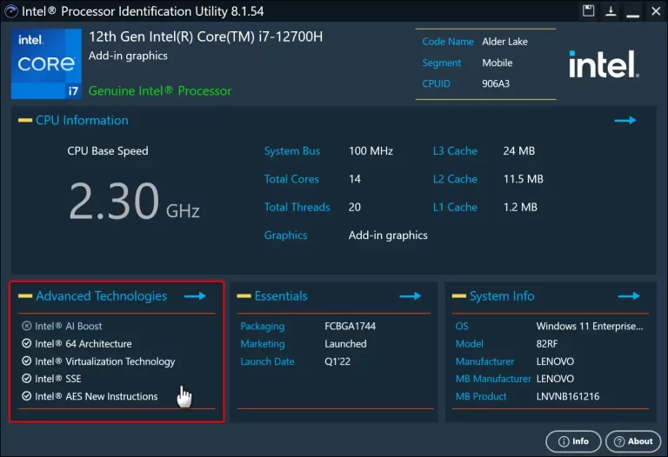Open the About button
The width and height of the screenshot is (668, 457).
pos(633,441)
